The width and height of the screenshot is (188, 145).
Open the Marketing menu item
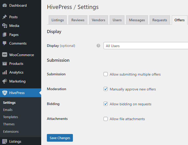21,81
